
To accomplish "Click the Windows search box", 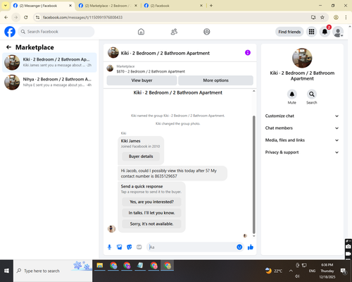I will (x=53, y=271).
